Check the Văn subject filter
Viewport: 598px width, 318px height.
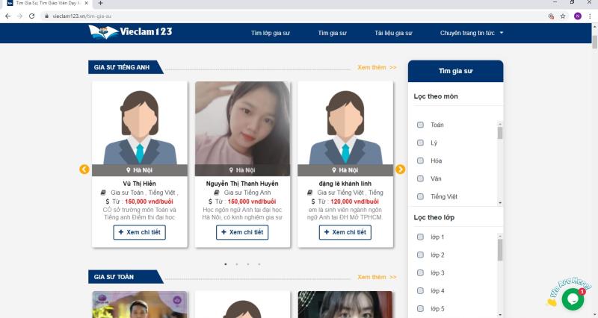(420, 178)
